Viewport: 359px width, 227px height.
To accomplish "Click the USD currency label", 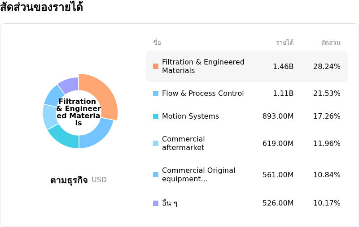I will point(99,180).
